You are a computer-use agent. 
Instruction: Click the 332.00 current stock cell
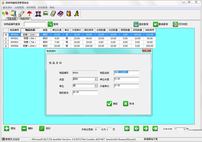[x=149, y=35]
